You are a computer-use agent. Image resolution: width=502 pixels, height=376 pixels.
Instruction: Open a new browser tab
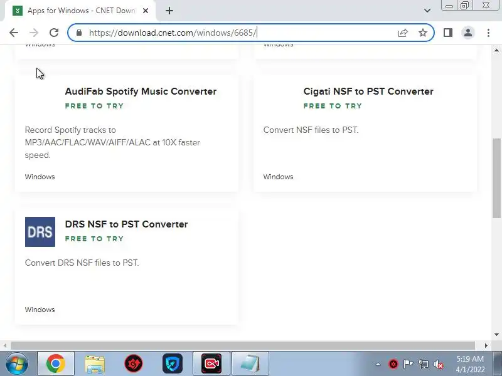pyautogui.click(x=169, y=11)
